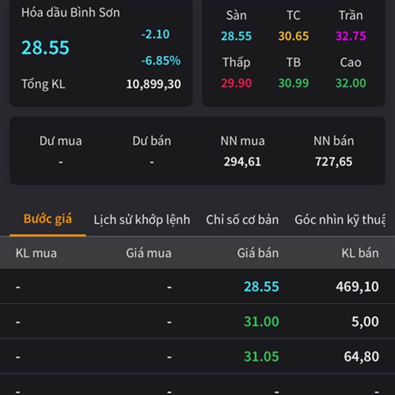The width and height of the screenshot is (395, 395).
Task: Click the average price 30.99
Action: tap(294, 84)
